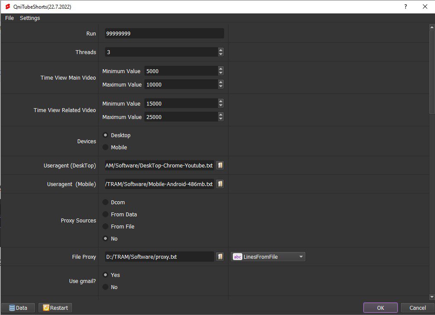Click Related Video Minimum Value field 15000
The width and height of the screenshot is (435, 315).
pos(181,103)
